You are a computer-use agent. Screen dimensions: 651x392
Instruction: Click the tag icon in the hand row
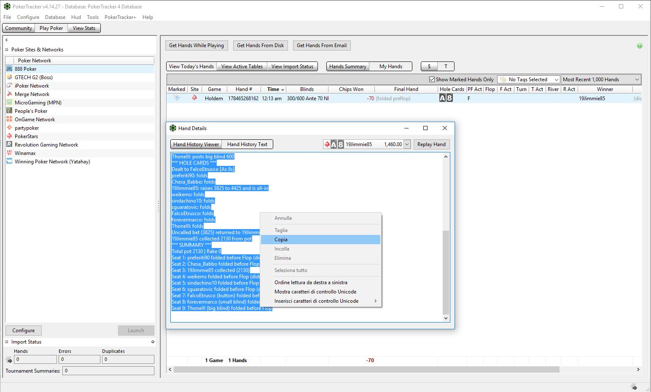tap(177, 98)
